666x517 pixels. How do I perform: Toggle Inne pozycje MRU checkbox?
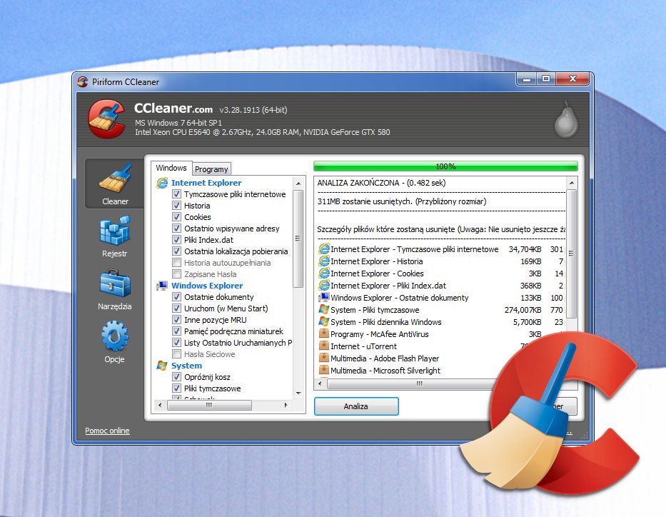pyautogui.click(x=177, y=320)
